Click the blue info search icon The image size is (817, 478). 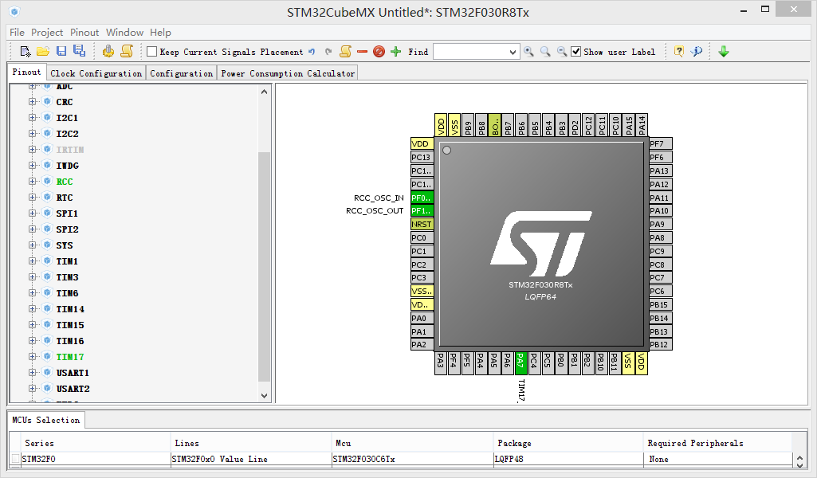(x=696, y=51)
